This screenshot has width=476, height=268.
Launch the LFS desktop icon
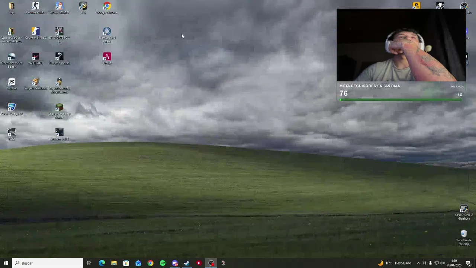(83, 8)
